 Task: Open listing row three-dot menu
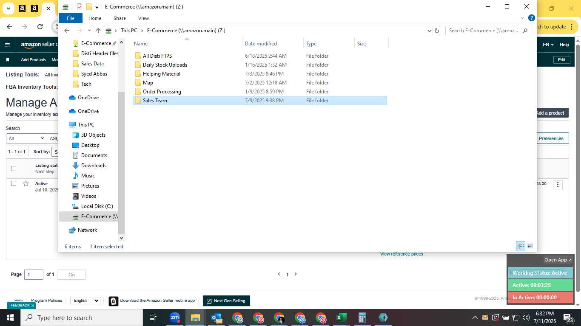[x=558, y=185]
